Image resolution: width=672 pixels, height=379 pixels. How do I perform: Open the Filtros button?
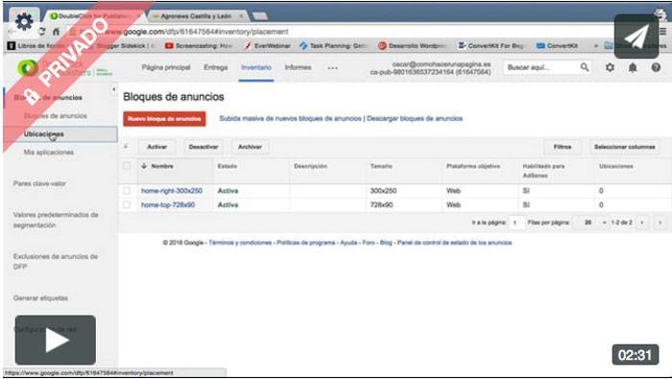pos(563,147)
